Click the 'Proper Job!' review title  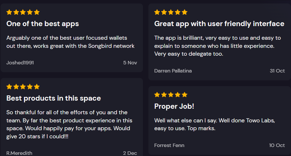[174, 106]
